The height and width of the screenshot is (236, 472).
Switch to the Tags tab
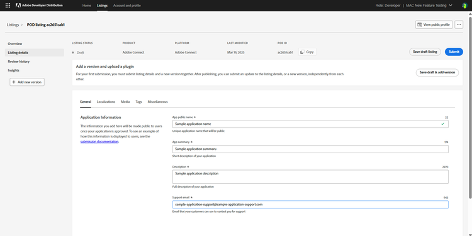138,102
